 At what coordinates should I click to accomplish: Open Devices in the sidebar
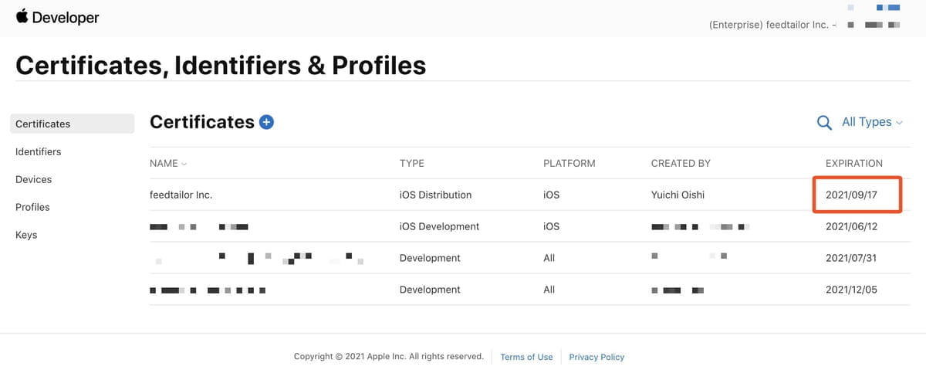(x=34, y=179)
